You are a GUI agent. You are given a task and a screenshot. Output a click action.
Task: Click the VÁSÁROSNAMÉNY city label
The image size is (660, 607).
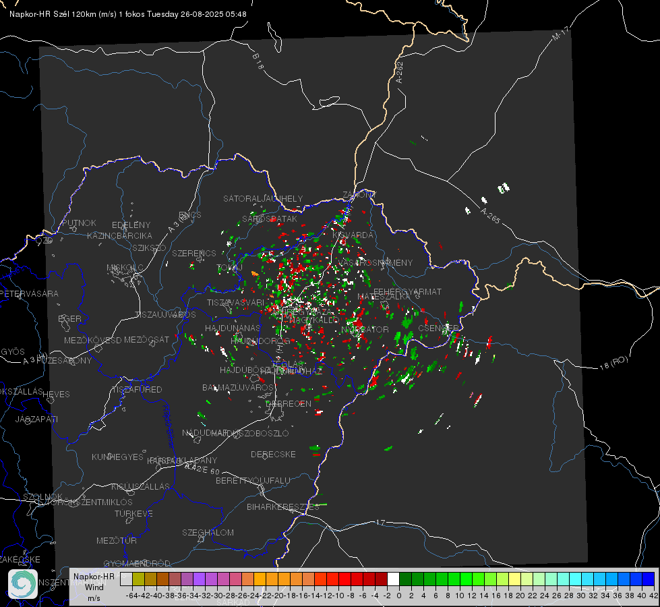[376, 262]
